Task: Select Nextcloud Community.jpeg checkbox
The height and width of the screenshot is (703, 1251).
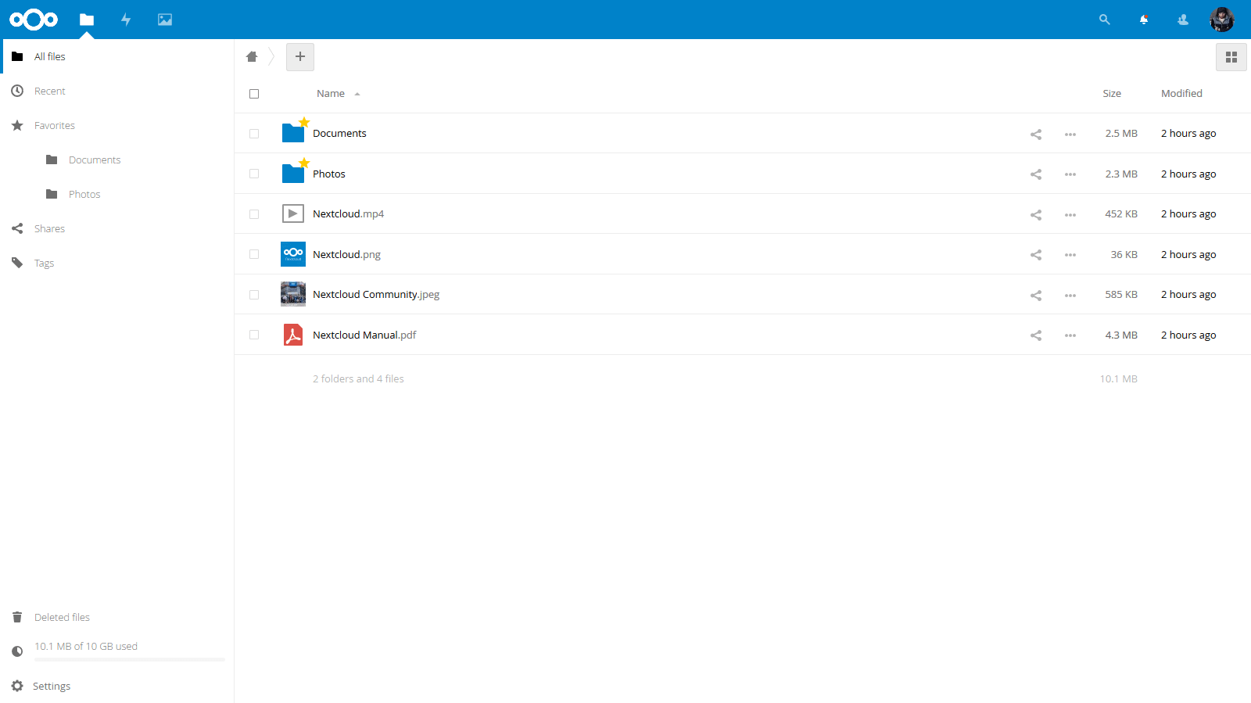Action: 254,295
